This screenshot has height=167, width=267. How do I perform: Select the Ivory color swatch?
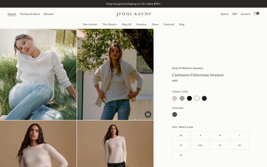pos(197,98)
